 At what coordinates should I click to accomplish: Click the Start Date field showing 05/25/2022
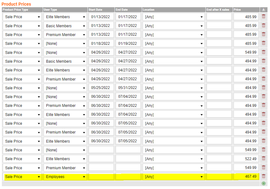tap(101, 88)
